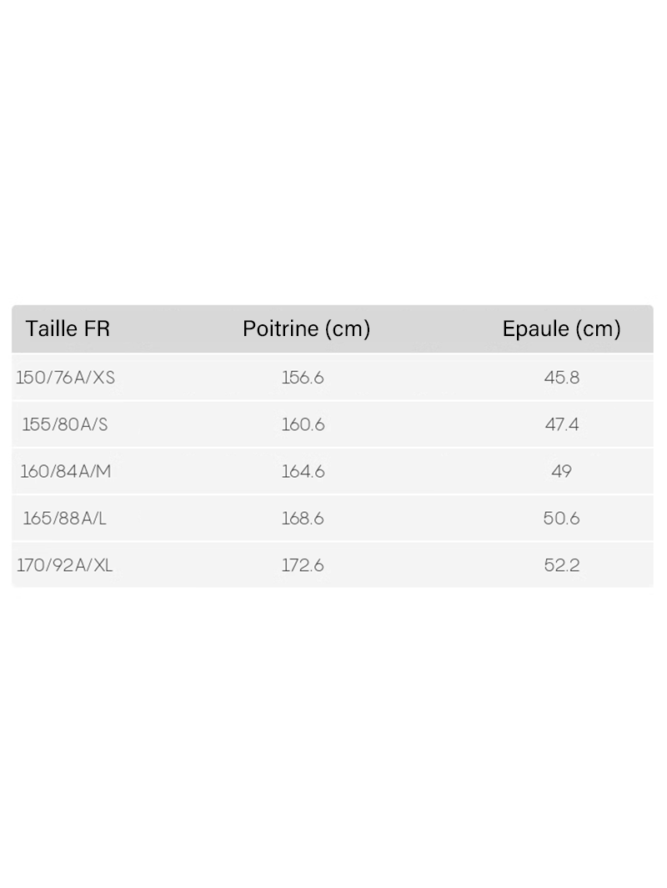Click the 168.6 chest measurement
The width and height of the screenshot is (667, 888).
(x=303, y=518)
